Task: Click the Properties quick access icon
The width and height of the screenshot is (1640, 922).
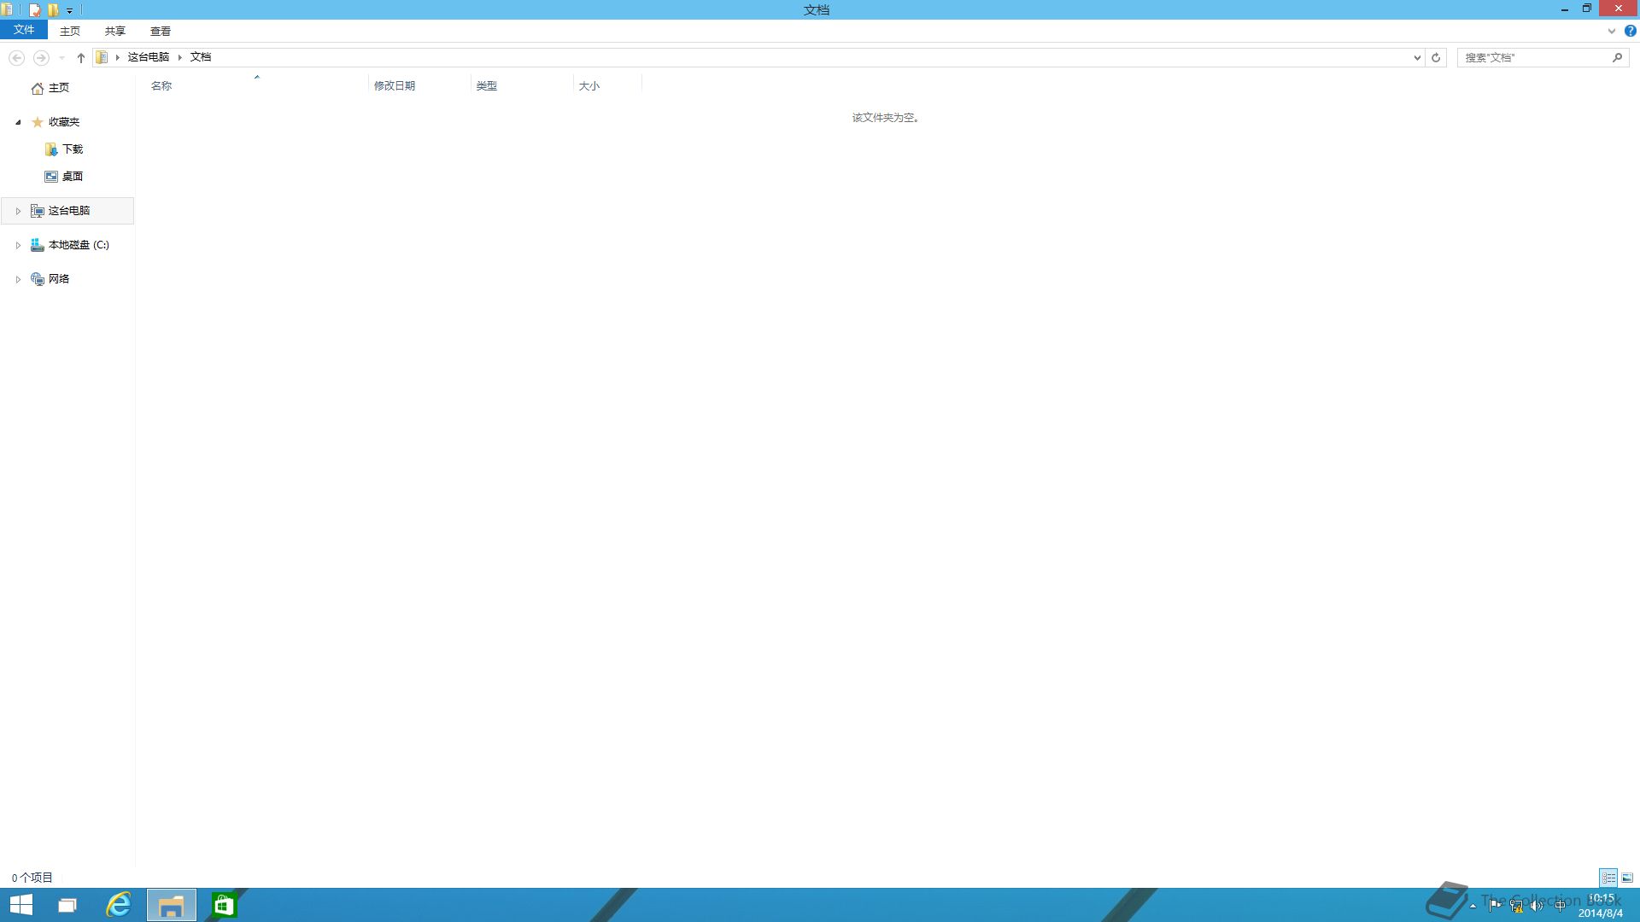Action: 35,10
